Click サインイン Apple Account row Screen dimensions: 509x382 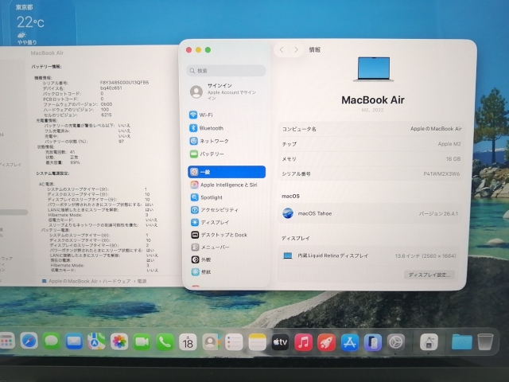click(x=227, y=92)
